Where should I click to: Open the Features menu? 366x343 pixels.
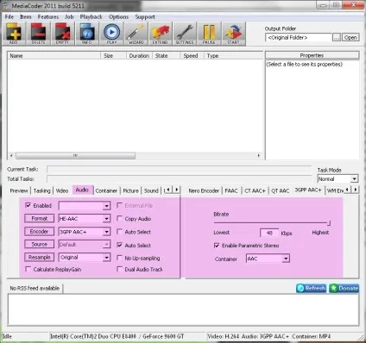point(48,17)
